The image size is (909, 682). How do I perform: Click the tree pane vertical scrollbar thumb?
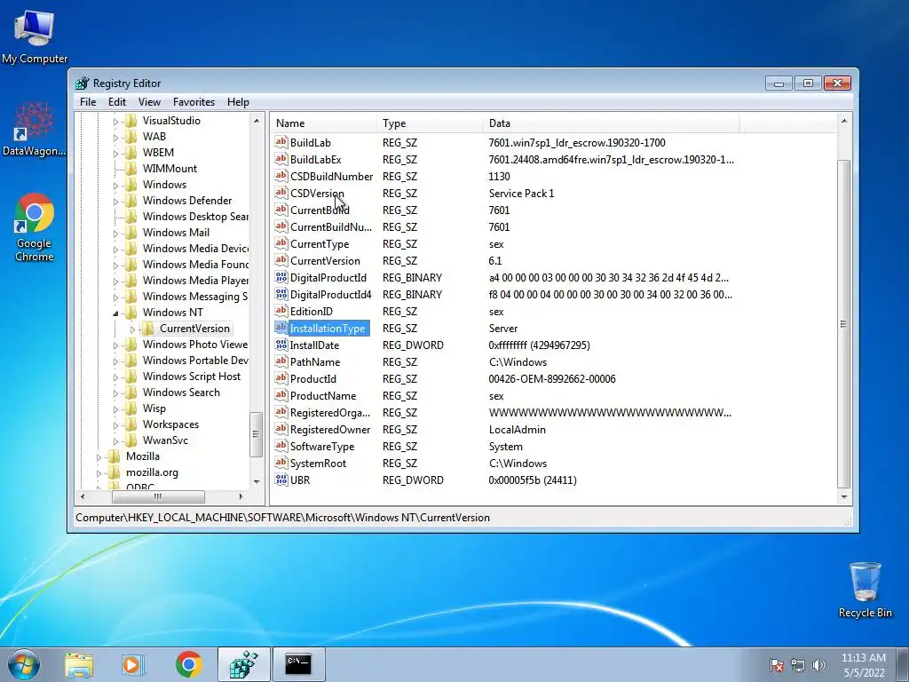(x=256, y=433)
